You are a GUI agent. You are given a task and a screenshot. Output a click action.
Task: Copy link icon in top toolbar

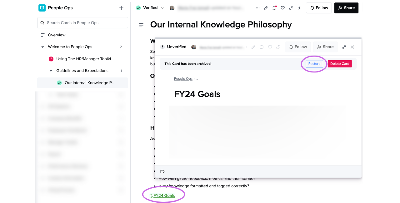click(291, 8)
